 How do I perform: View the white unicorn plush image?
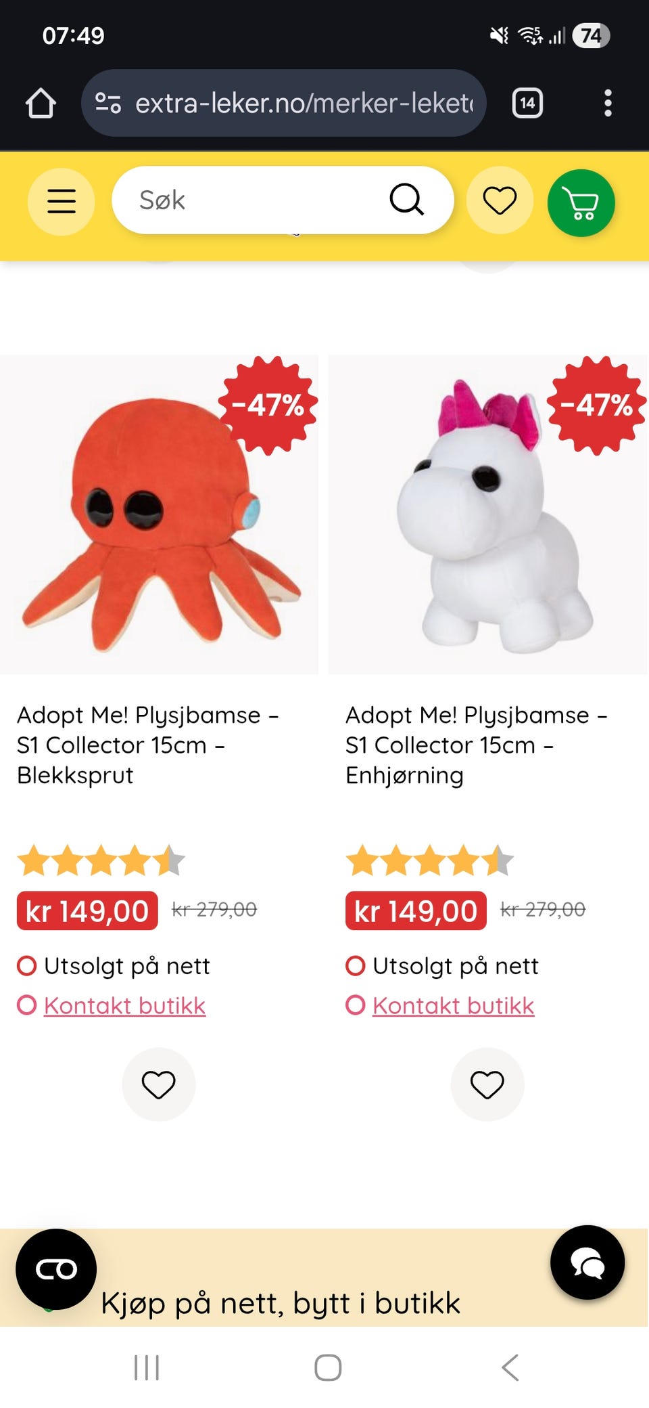pos(487,514)
